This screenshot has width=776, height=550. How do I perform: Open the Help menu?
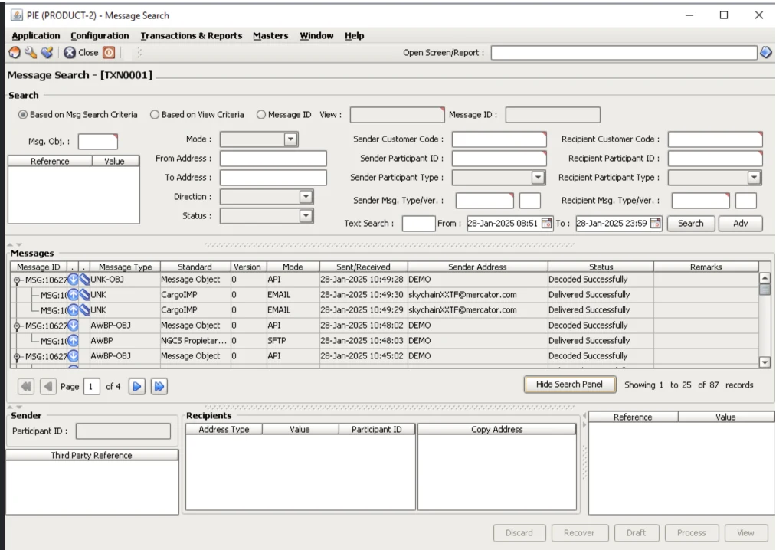[355, 36]
